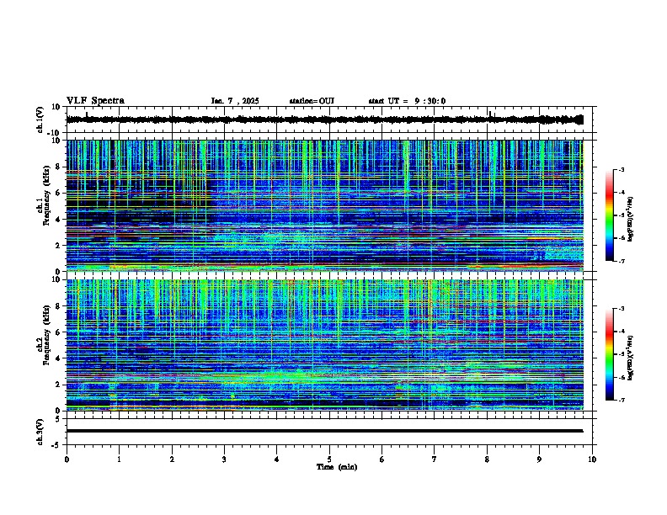Viewport: 667px width, 515px height.
Task: Select the "Jan. 7, 2025" date text
Action: click(235, 101)
